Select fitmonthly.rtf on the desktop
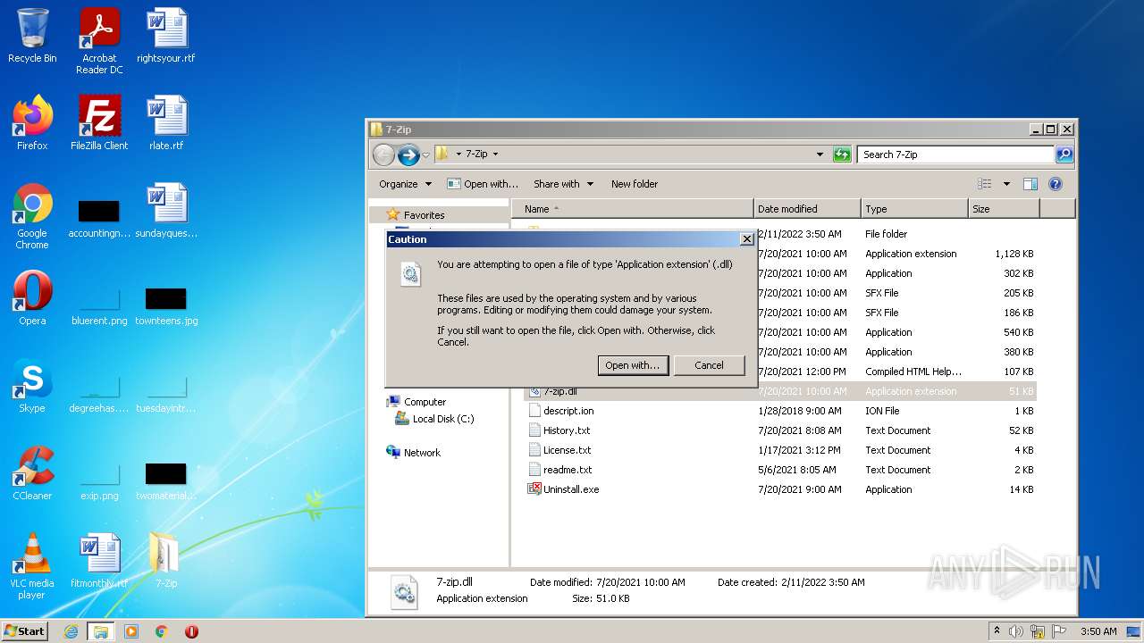This screenshot has height=643, width=1144. (99, 561)
